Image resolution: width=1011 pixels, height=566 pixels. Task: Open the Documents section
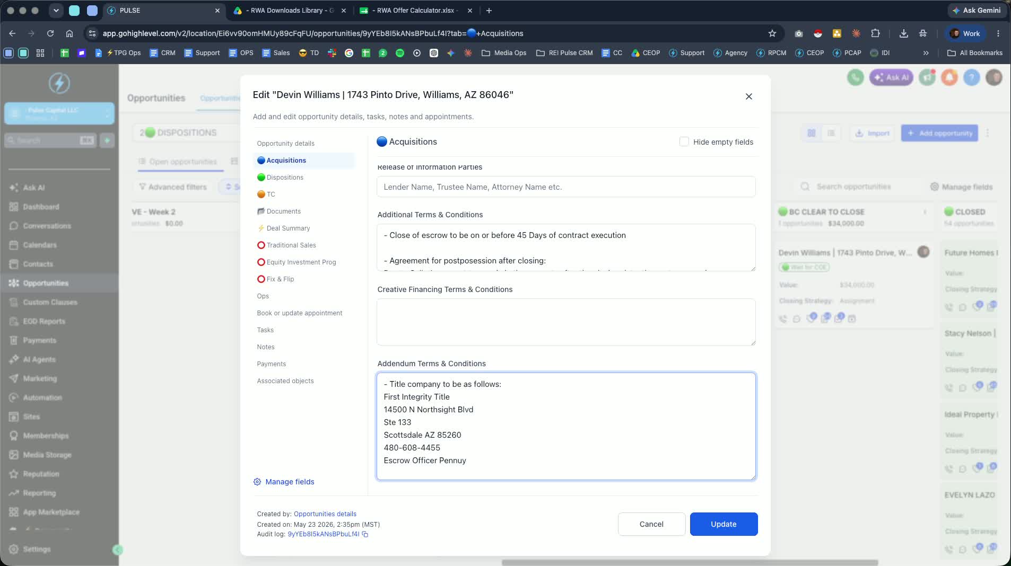pos(304,211)
